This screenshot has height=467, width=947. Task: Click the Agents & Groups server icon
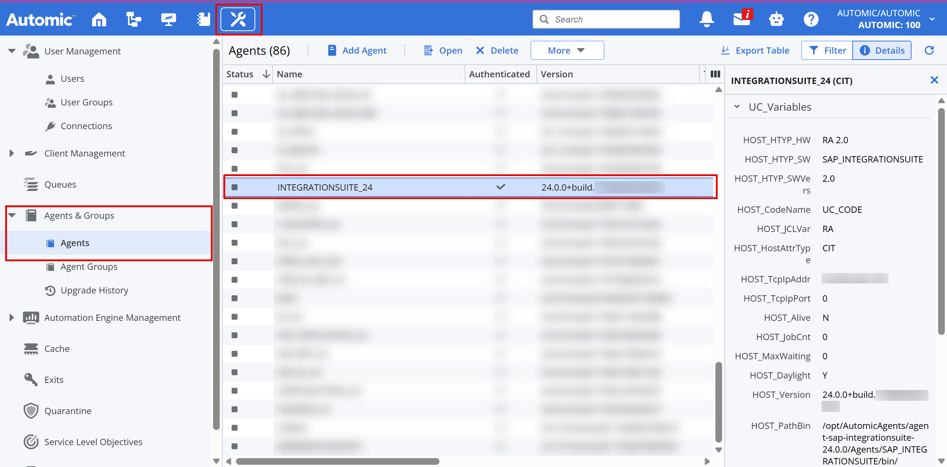(31, 215)
